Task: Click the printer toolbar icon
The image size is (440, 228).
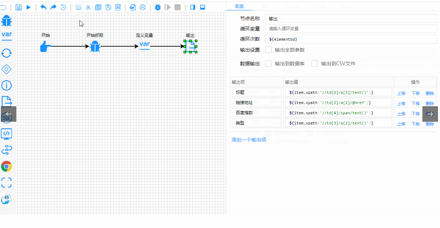Action: [x=143, y=7]
